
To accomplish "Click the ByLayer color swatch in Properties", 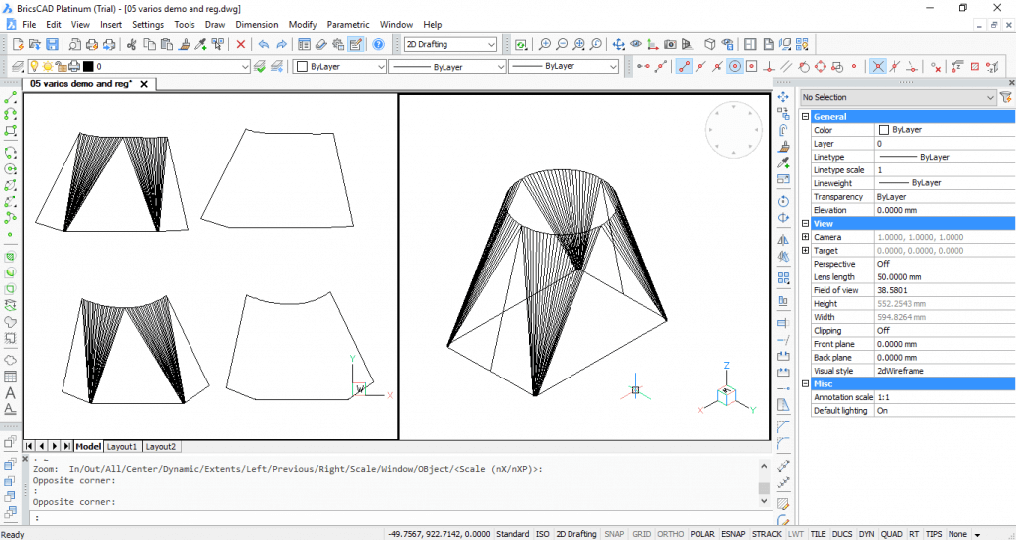I will pos(884,130).
